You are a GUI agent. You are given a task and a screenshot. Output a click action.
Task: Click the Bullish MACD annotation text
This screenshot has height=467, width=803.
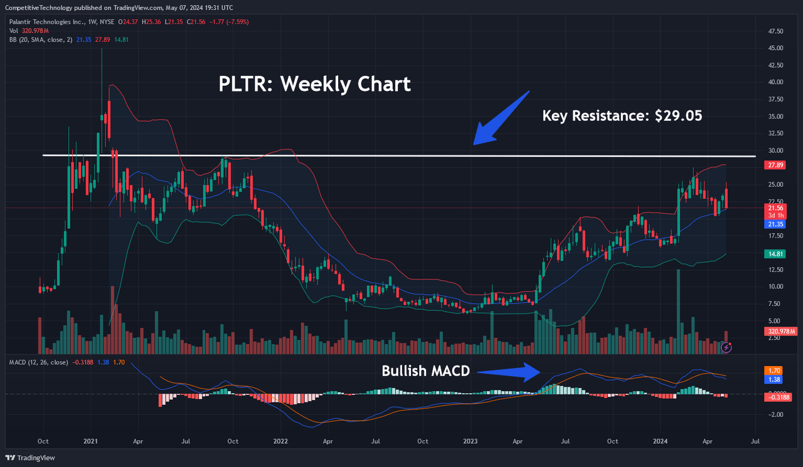(425, 371)
